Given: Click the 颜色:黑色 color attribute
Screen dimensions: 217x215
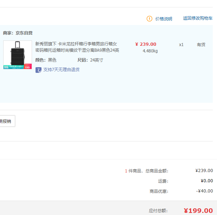Looking at the screenshot, I should (x=46, y=60).
